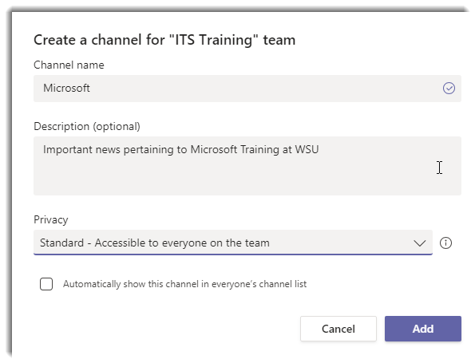Open the Privacy info circle icon
Viewport: 475px width, 363px height.
tap(445, 243)
